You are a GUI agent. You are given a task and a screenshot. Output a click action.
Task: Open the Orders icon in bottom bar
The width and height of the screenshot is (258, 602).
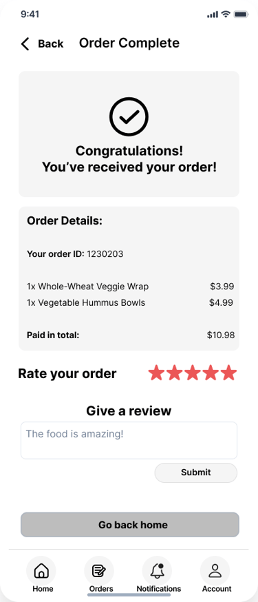99,571
